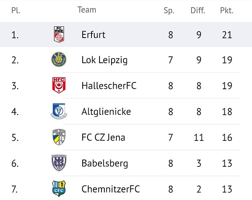
Task: Click the Hallescher FC red crest
Action: 59,85
